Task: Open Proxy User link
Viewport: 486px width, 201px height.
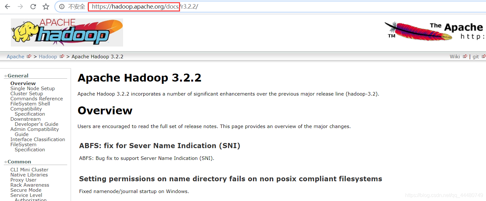Action: click(x=23, y=180)
